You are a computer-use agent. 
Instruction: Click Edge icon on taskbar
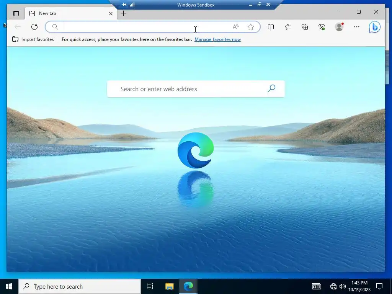pyautogui.click(x=188, y=286)
